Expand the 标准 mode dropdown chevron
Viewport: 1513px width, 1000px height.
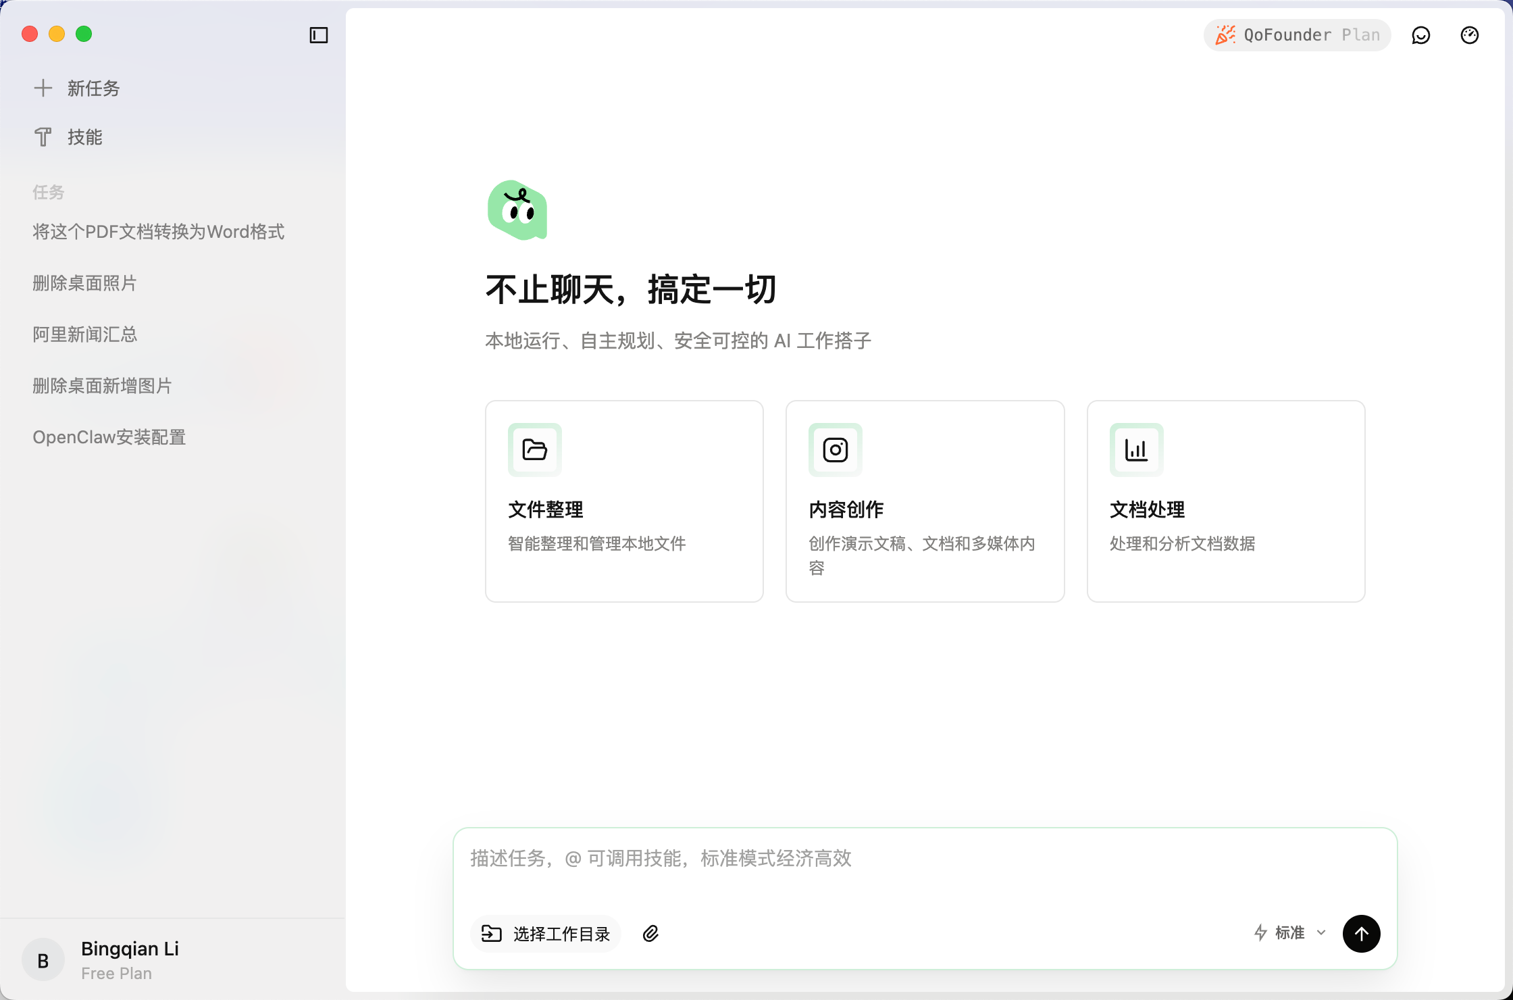(1321, 933)
